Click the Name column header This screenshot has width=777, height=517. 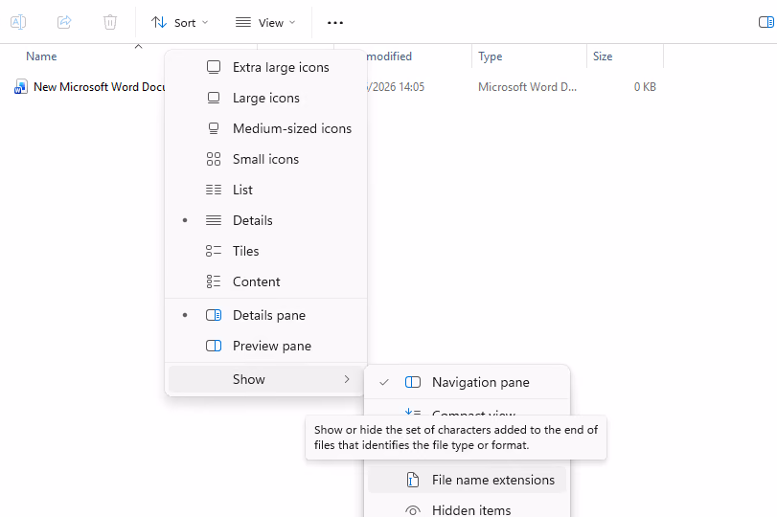pos(41,56)
